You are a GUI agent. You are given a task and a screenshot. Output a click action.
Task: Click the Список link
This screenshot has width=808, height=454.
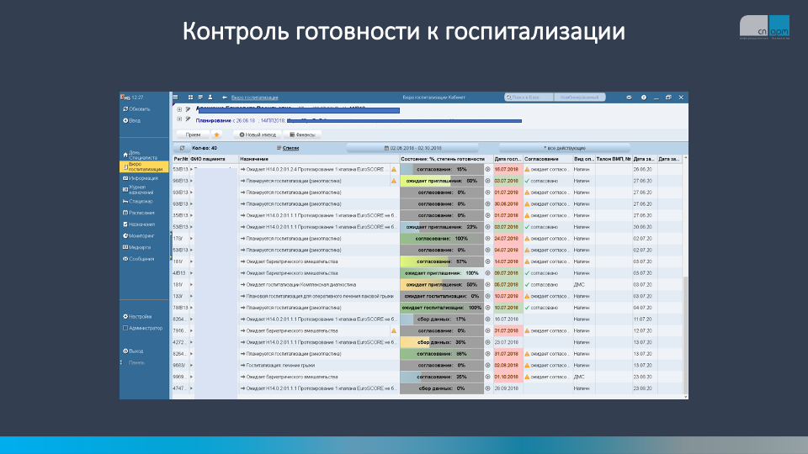pos(290,148)
